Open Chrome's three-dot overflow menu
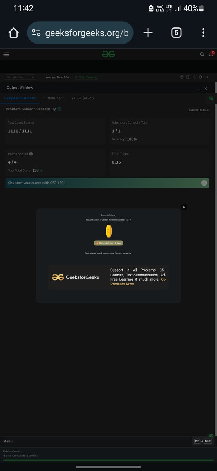217x471 pixels. coord(203,33)
